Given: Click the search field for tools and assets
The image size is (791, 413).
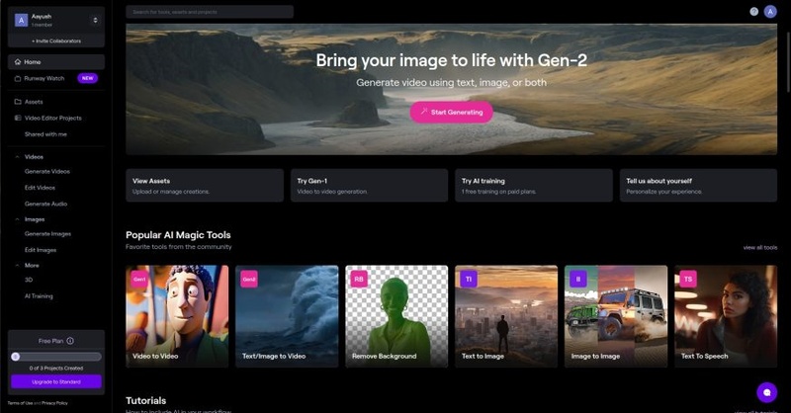Looking at the screenshot, I should [210, 12].
